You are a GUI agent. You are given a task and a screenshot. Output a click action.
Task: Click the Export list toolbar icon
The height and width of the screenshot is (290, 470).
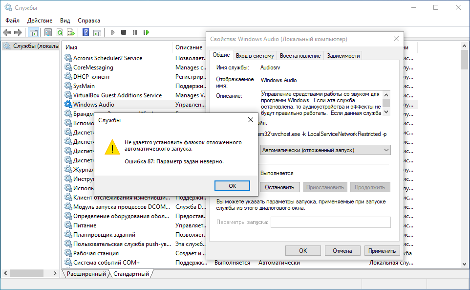(x=71, y=32)
